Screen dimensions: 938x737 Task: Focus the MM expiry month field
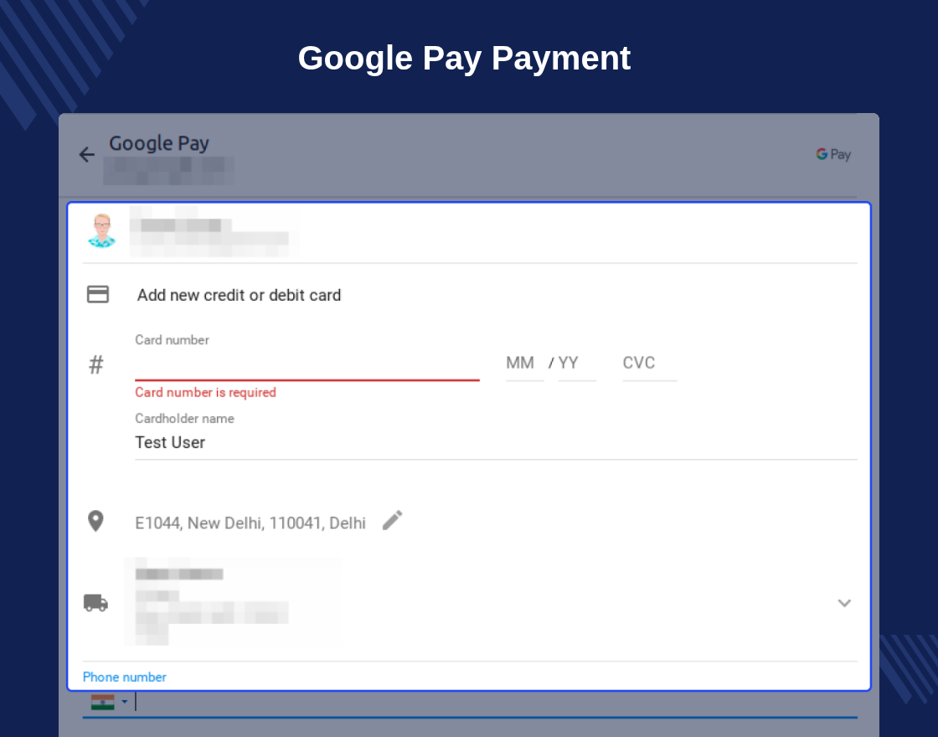(x=524, y=363)
